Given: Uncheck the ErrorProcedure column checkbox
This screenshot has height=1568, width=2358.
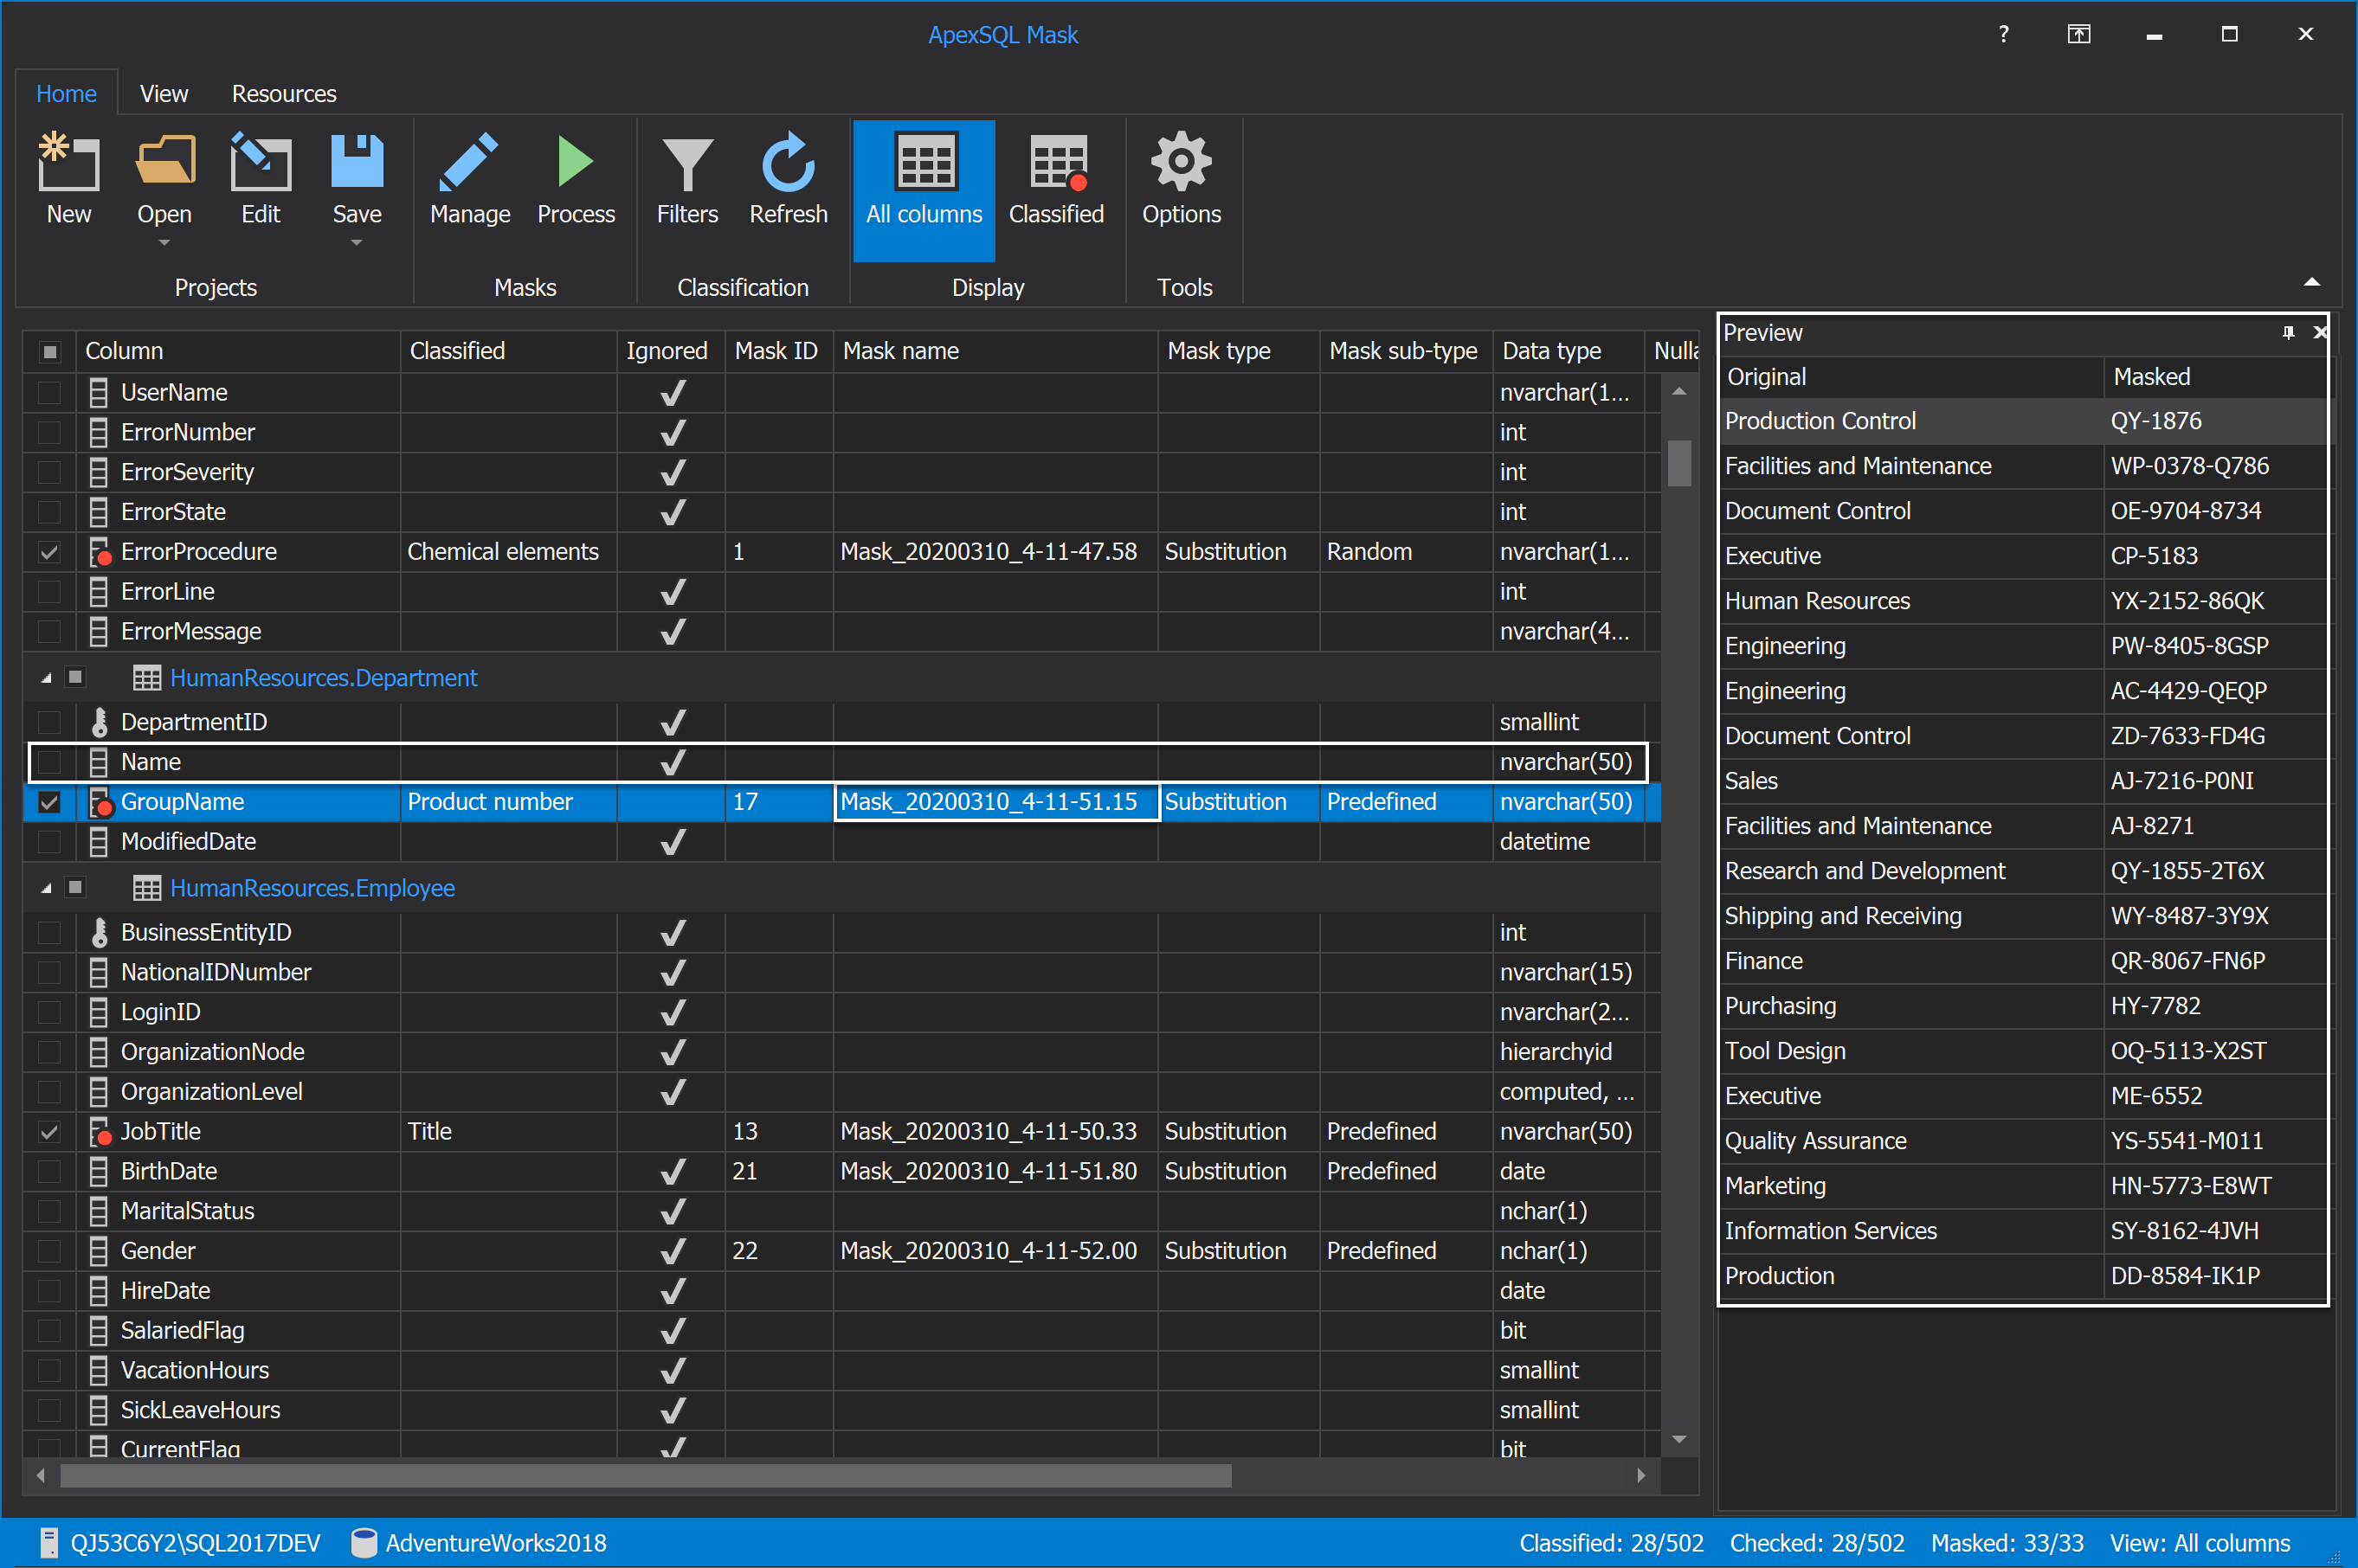Looking at the screenshot, I should click(x=49, y=552).
